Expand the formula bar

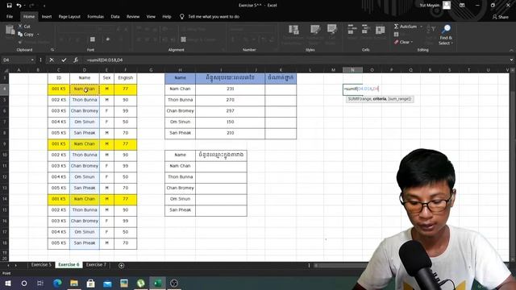(511, 60)
